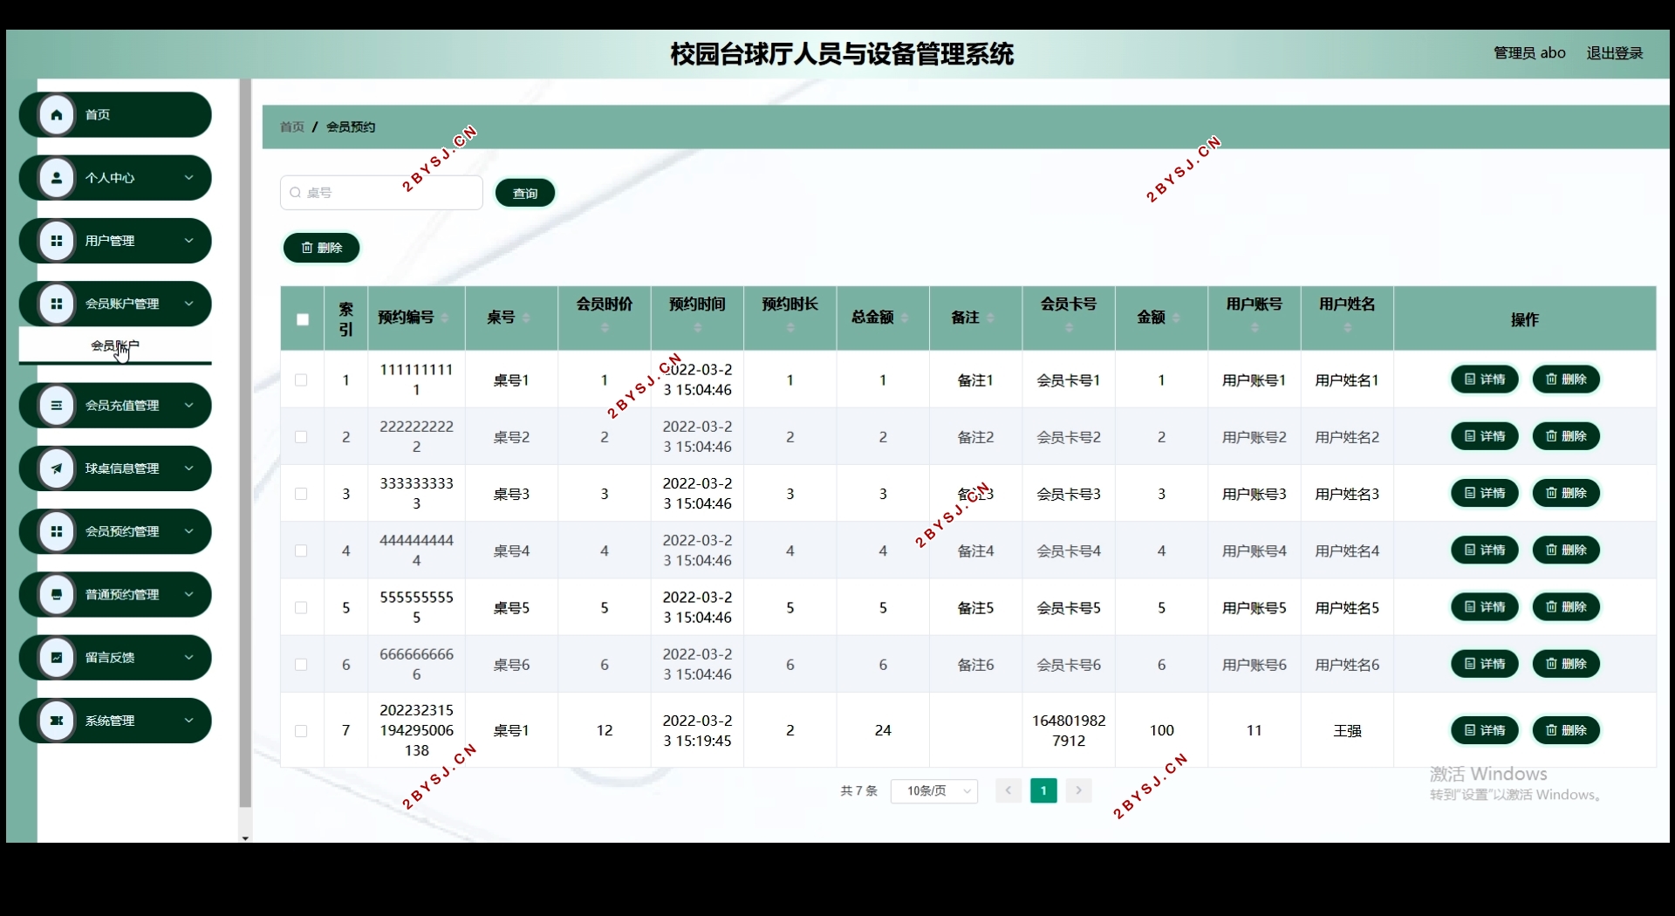Click the 系统管理 icon
This screenshot has height=916, width=1675.
pos(57,721)
